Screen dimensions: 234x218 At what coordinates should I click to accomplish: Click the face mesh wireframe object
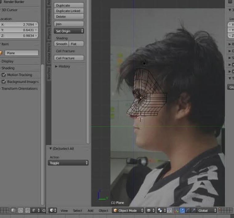(x=146, y=93)
